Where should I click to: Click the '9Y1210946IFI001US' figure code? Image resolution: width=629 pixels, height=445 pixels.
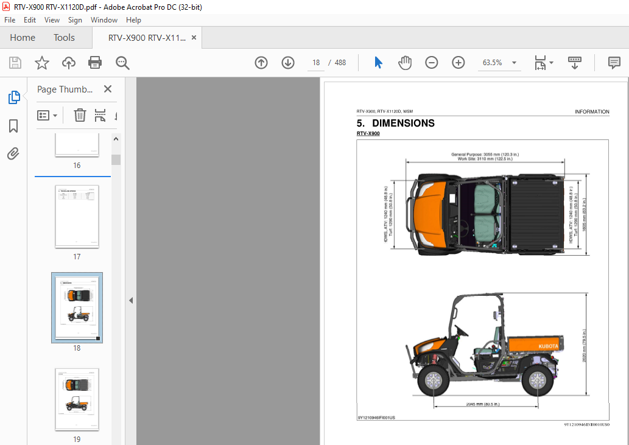pyautogui.click(x=376, y=418)
